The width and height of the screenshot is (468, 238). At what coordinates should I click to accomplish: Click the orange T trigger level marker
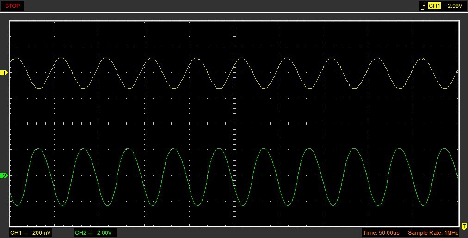pyautogui.click(x=463, y=226)
